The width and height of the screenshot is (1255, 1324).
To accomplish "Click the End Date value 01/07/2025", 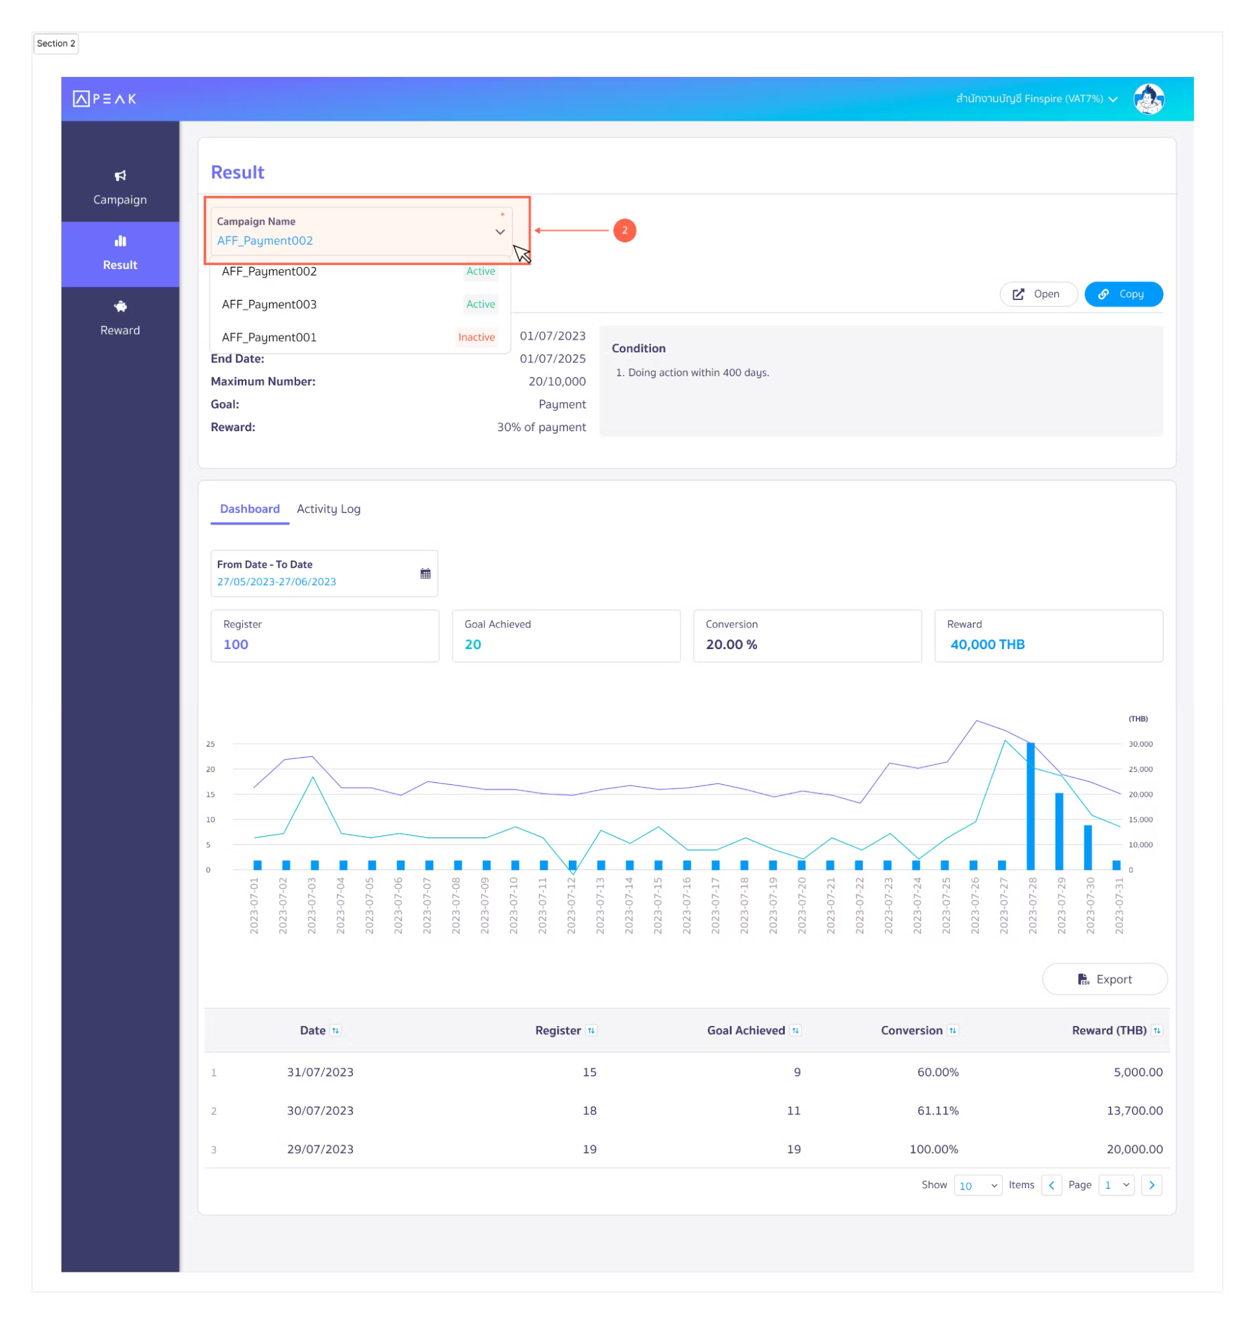I will coord(552,359).
